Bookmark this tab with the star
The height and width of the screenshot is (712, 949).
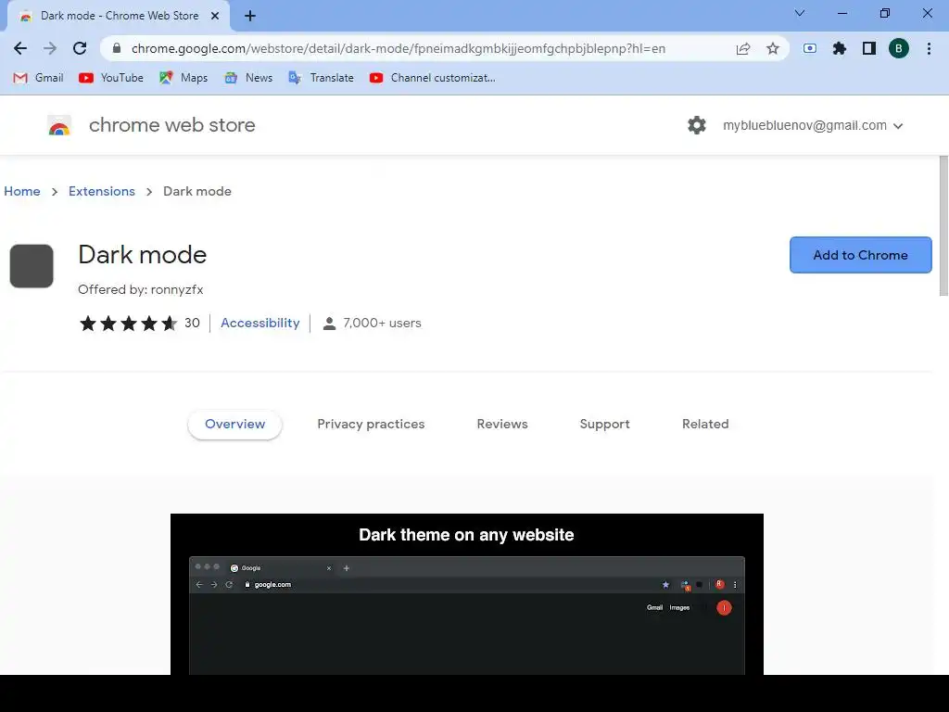pyautogui.click(x=773, y=48)
